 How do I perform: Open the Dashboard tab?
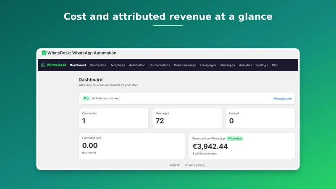pos(78,65)
